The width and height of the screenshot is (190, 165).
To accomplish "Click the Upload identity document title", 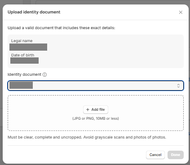I will (x=34, y=12).
